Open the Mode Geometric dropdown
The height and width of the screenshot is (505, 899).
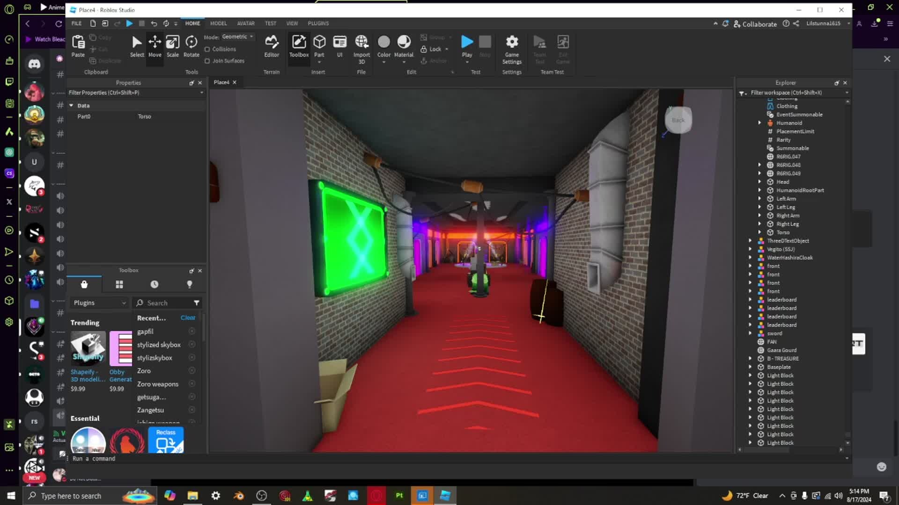pyautogui.click(x=238, y=37)
